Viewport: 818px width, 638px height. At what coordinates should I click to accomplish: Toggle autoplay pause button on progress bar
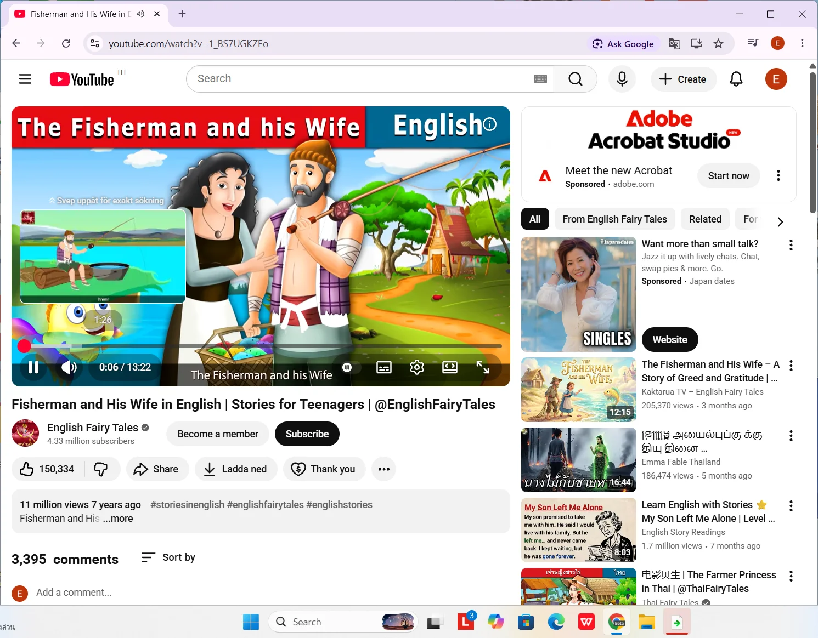(347, 367)
